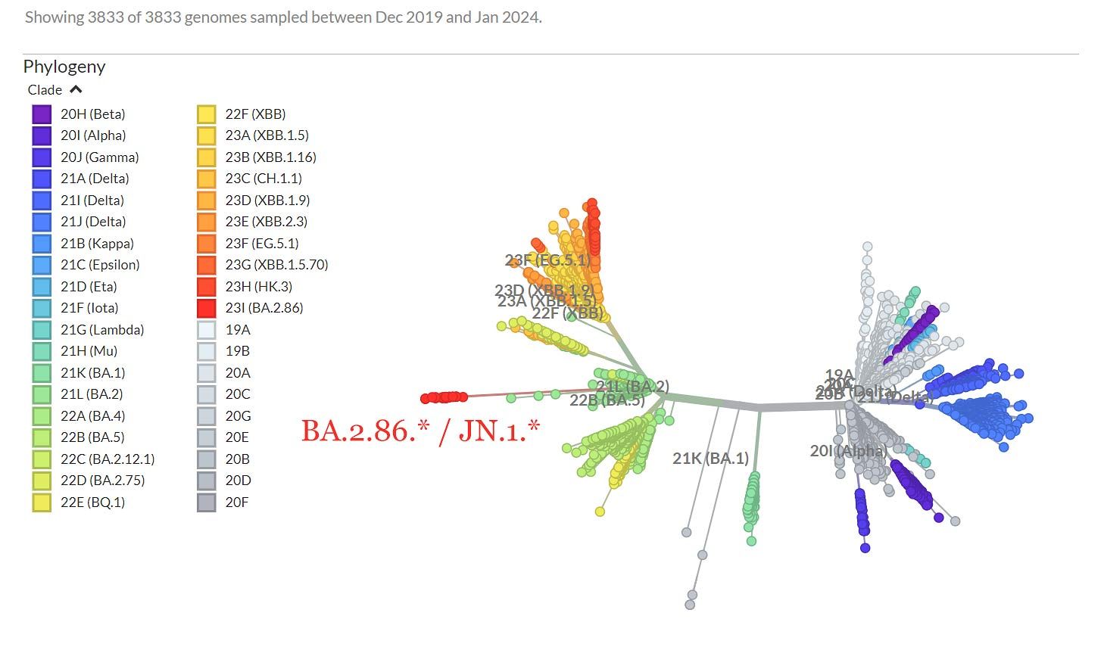
Task: Select the 23C (CH.1.1) legend swatch
Action: (x=207, y=179)
